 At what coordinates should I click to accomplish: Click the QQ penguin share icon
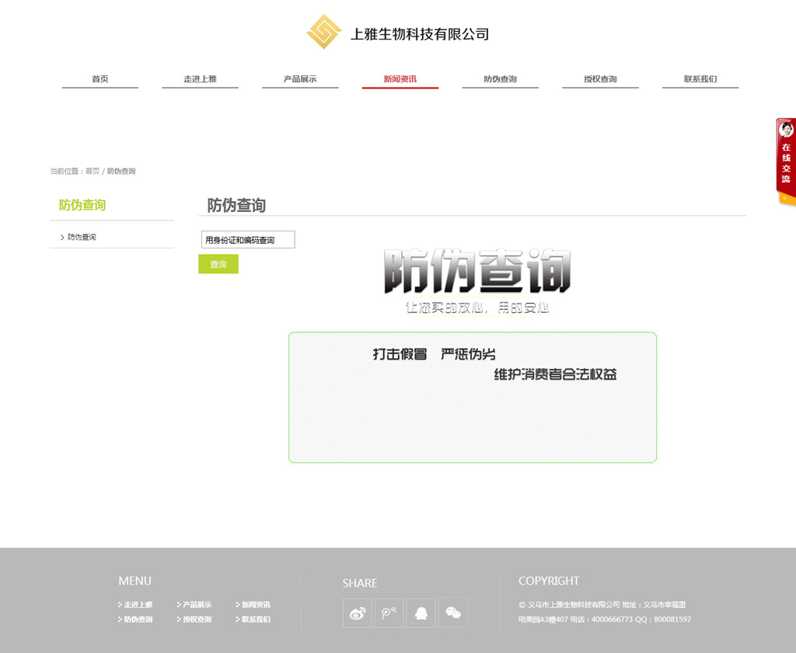(x=421, y=613)
